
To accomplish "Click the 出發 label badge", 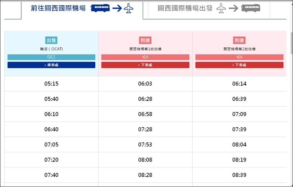I will click(51, 40).
